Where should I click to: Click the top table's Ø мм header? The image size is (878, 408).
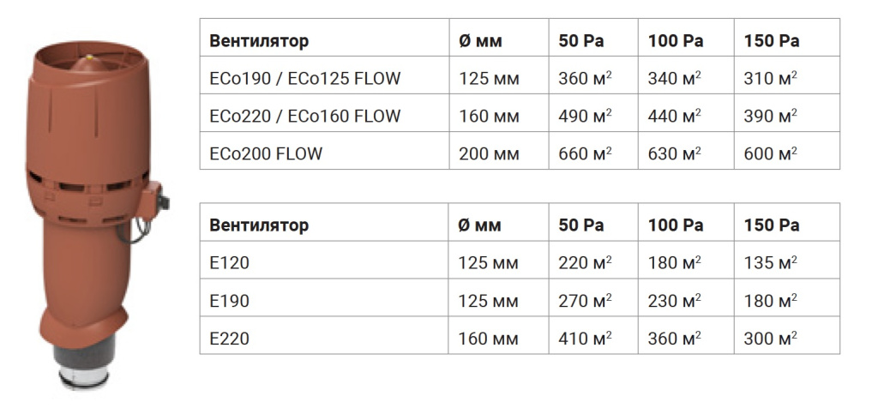coord(480,41)
